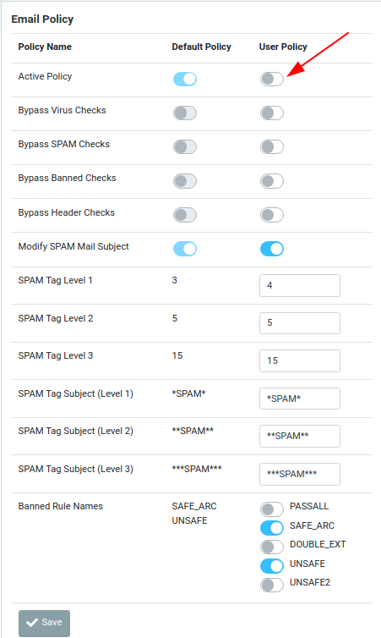381x638 pixels.
Task: Edit the SPAM Tag Level 3 value
Action: click(300, 360)
